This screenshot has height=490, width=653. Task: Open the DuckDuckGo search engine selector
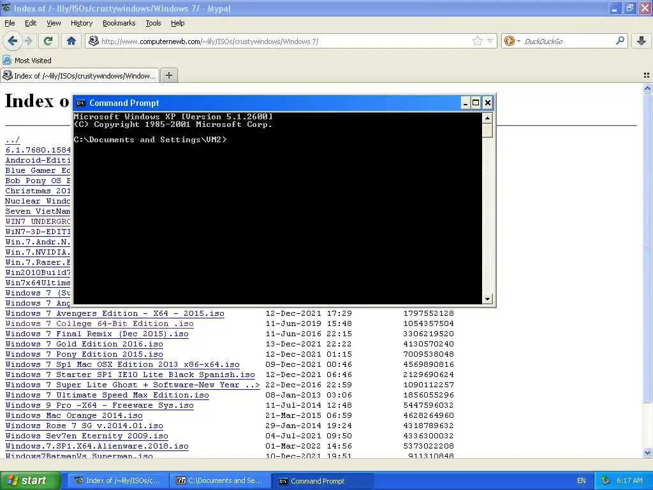(512, 41)
